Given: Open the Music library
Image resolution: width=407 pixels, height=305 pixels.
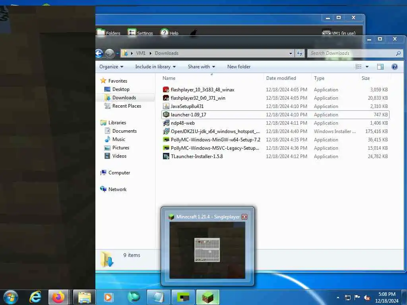Looking at the screenshot, I should [118, 139].
